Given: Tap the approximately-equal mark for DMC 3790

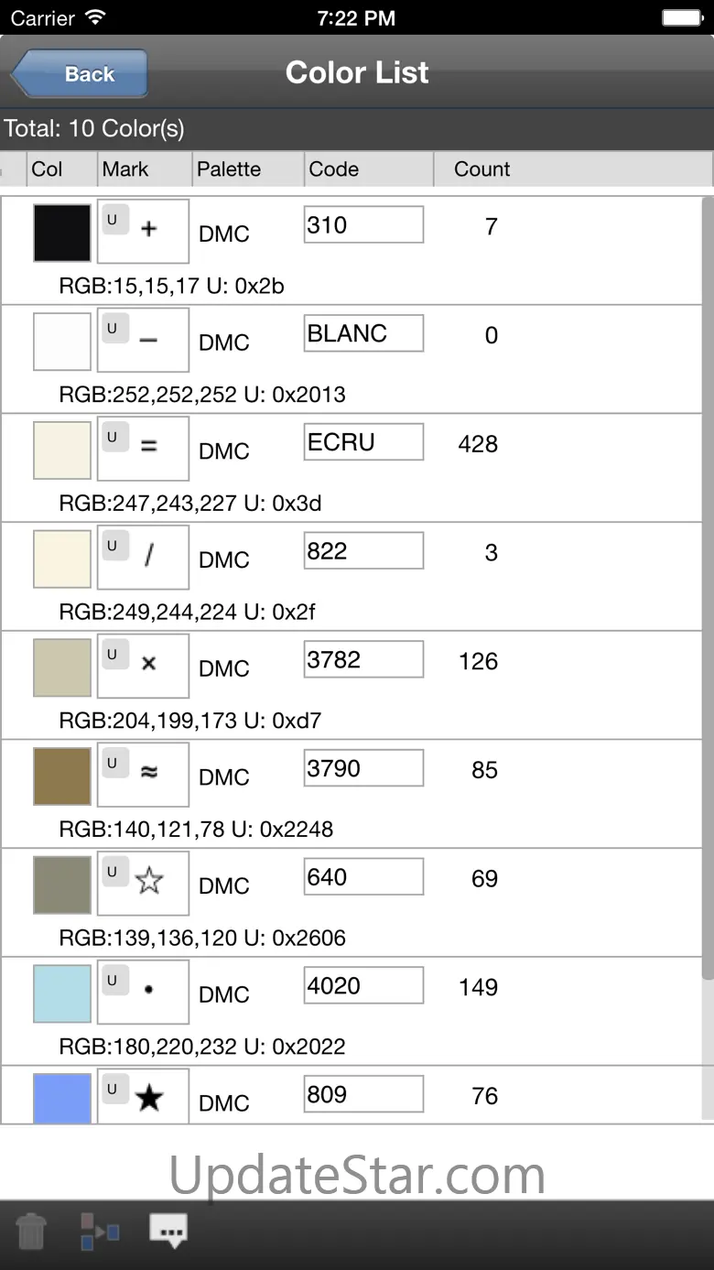Looking at the screenshot, I should [149, 773].
